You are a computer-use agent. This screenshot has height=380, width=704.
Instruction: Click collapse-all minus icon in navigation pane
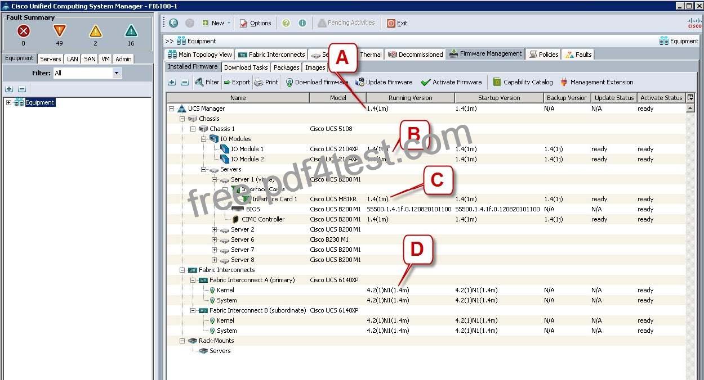pyautogui.click(x=22, y=89)
